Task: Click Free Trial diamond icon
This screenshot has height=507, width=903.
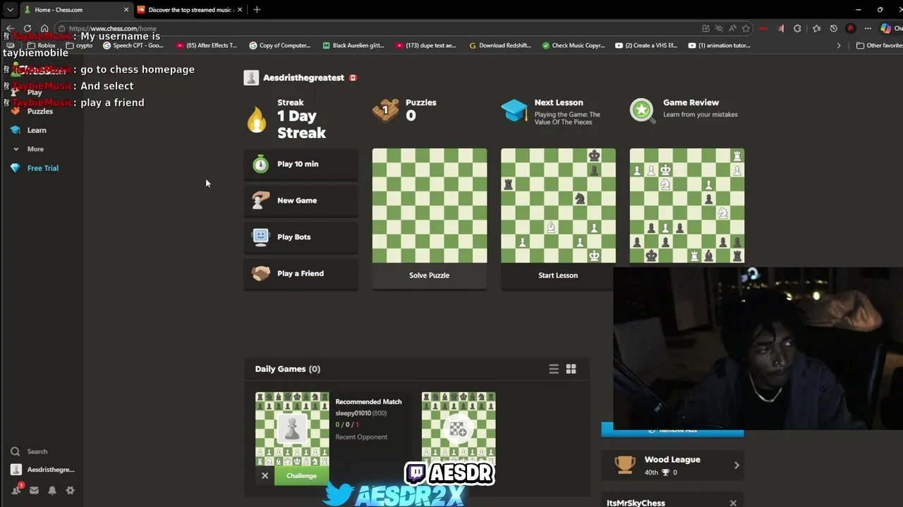Action: [16, 168]
